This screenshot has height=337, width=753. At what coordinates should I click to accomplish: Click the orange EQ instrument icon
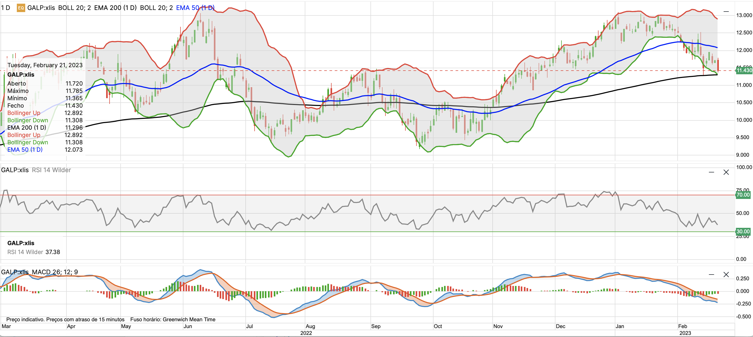coord(21,8)
